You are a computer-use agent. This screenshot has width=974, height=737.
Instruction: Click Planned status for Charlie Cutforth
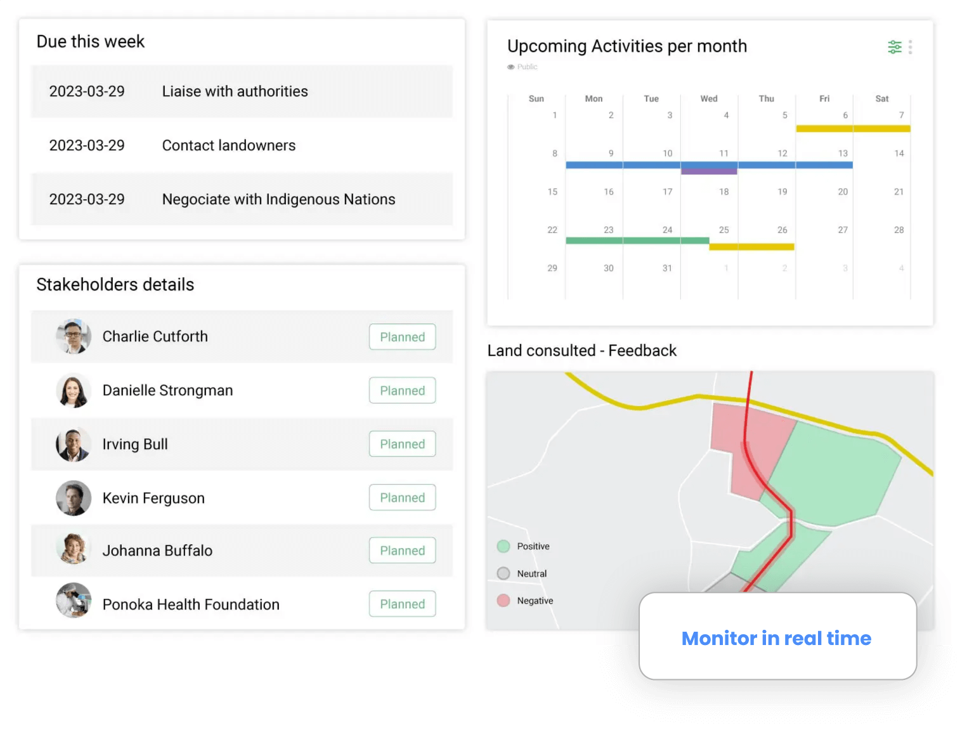pos(402,337)
